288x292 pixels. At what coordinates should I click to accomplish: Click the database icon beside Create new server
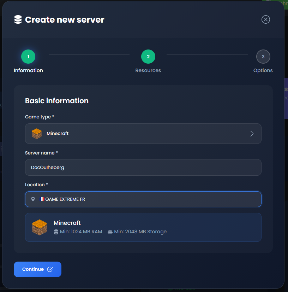click(18, 19)
